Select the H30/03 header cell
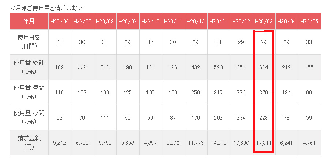The height and width of the screenshot is (166, 327). click(x=264, y=21)
